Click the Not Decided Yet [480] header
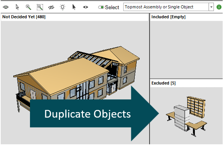The image size is (223, 145). click(24, 17)
